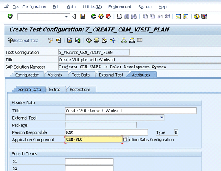Expand the External Tool dropdown

(162, 118)
